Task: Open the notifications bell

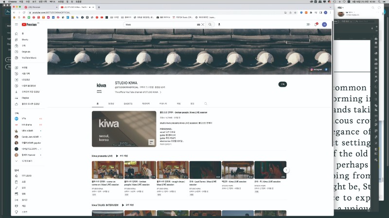Action: pyautogui.click(x=316, y=25)
